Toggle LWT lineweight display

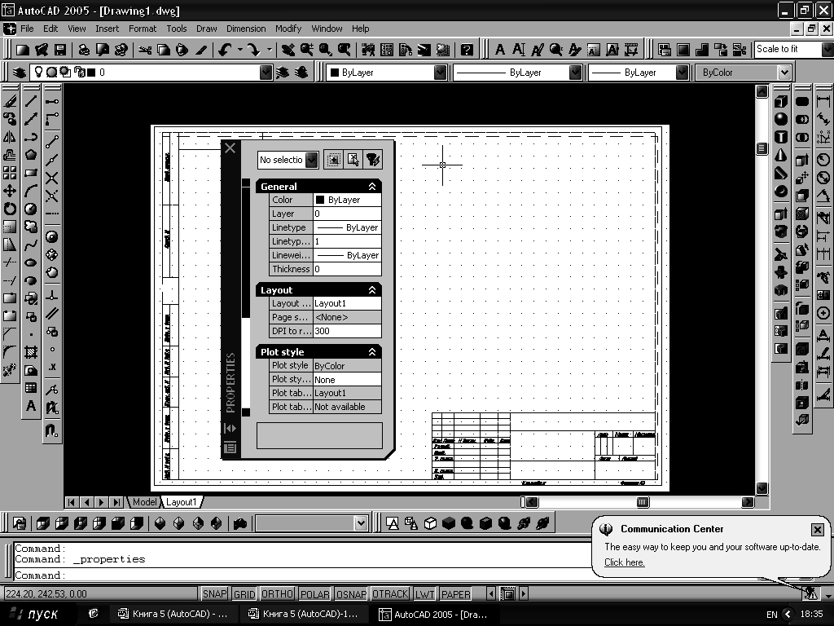pos(424,593)
